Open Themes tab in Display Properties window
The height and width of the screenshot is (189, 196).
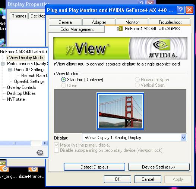[19, 16]
